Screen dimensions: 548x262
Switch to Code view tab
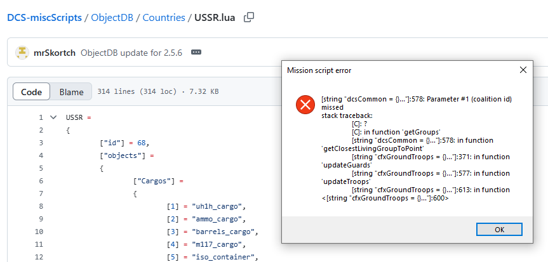(32, 92)
